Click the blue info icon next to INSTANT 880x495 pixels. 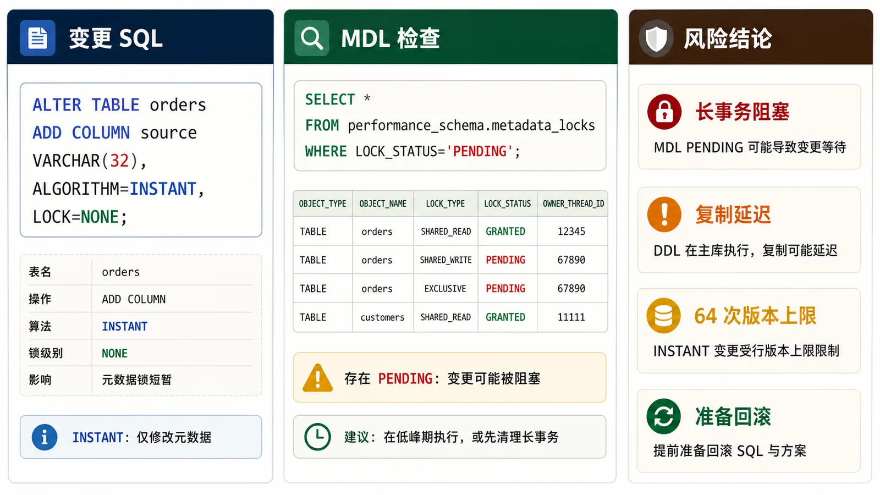click(45, 437)
